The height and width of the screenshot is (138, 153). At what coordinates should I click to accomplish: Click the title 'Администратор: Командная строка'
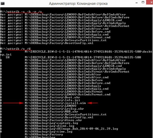point(78,4)
